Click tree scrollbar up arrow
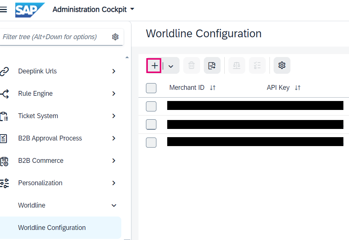 click(x=127, y=57)
